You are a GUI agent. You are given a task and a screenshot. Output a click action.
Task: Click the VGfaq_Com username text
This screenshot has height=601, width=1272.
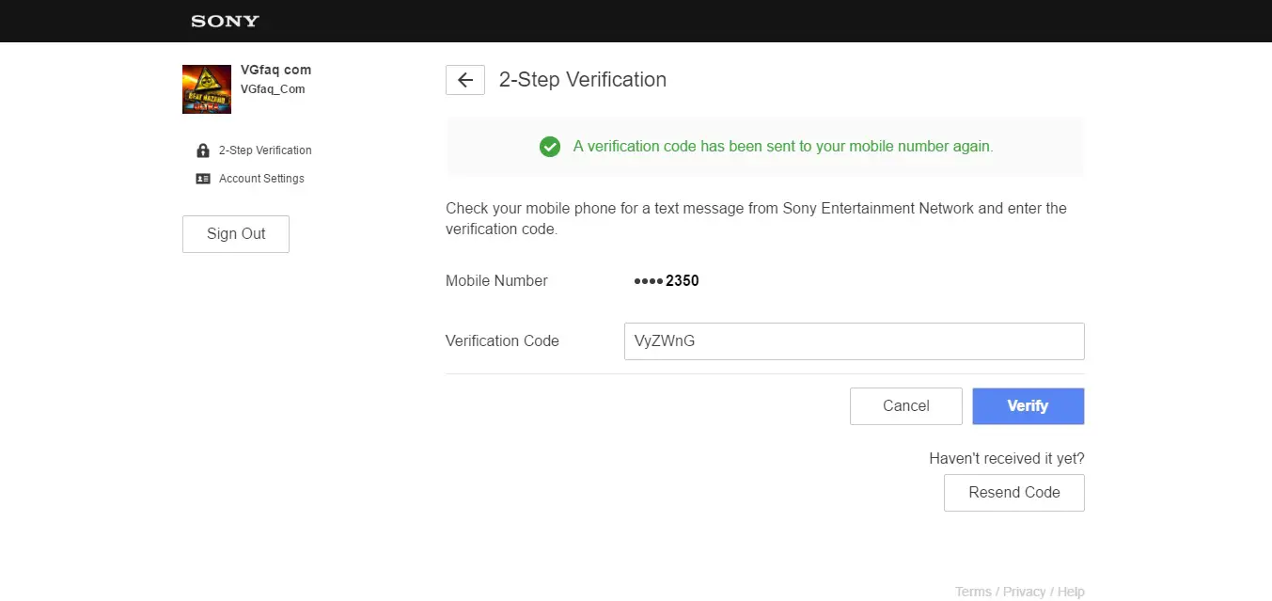tap(273, 89)
